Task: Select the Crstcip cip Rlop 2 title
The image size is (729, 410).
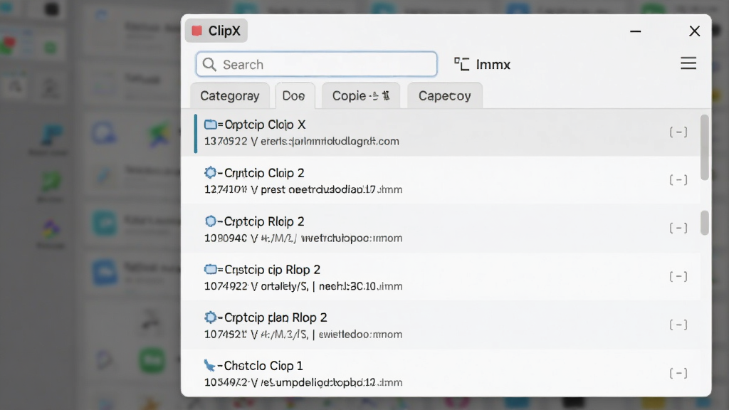Action: point(273,270)
